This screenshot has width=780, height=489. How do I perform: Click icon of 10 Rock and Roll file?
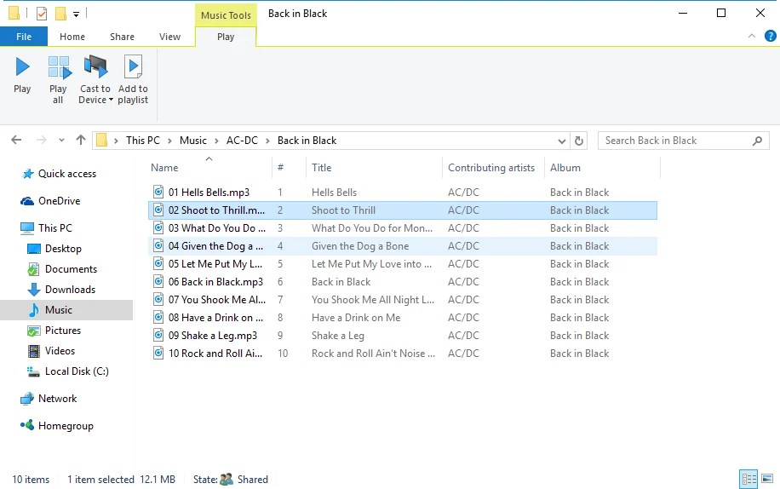(x=158, y=354)
